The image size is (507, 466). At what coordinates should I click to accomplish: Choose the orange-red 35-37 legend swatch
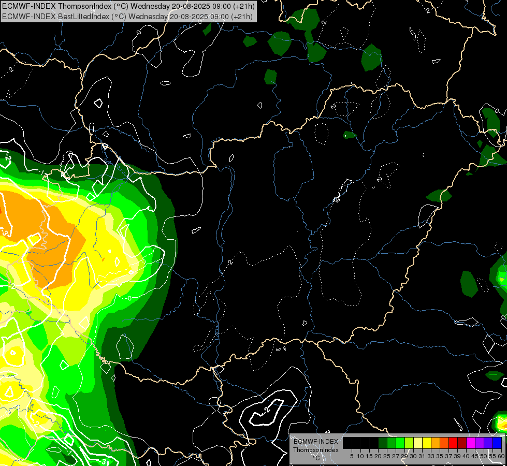[x=444, y=443]
